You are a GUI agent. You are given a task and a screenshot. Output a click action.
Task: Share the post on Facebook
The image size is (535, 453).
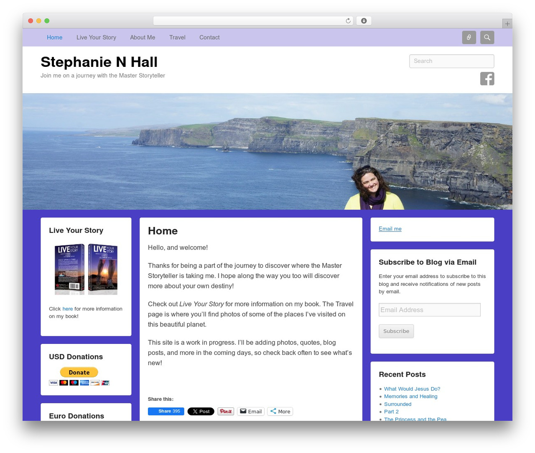pos(166,411)
